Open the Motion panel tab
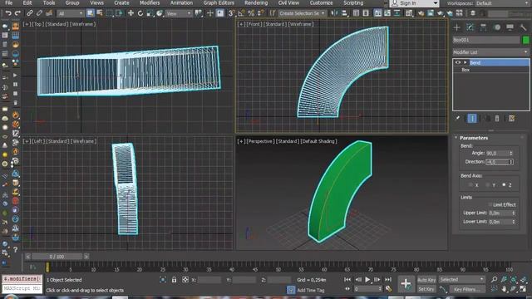Image resolution: width=532 pixels, height=299 pixels. coord(497,27)
